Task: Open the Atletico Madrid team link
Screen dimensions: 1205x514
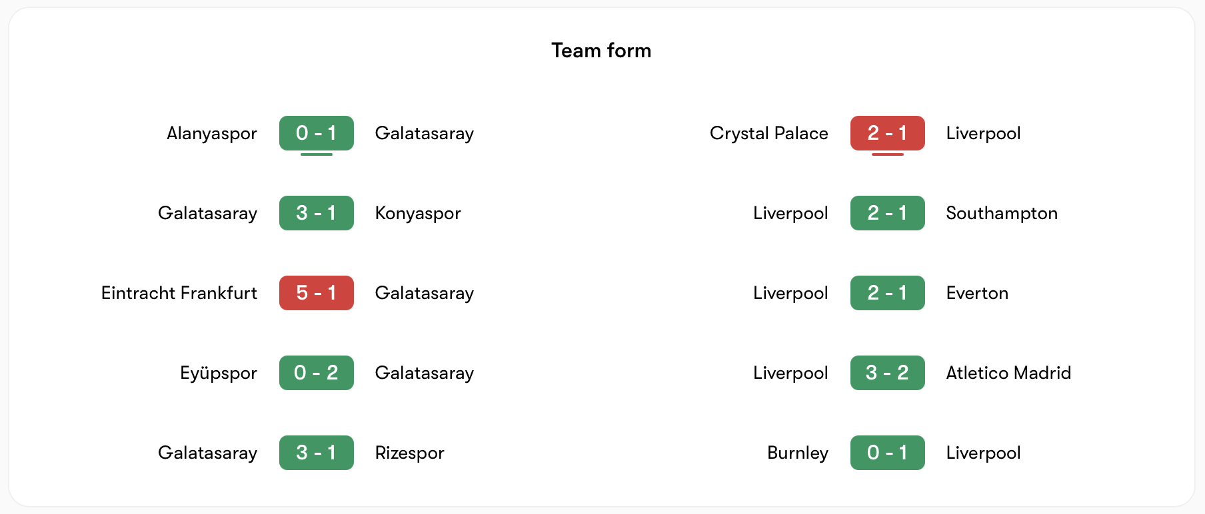Action: (x=1008, y=373)
